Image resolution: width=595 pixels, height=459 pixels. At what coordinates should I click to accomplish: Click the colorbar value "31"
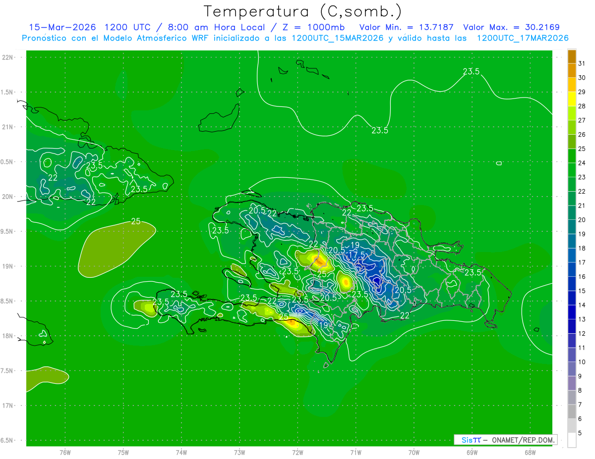583,63
